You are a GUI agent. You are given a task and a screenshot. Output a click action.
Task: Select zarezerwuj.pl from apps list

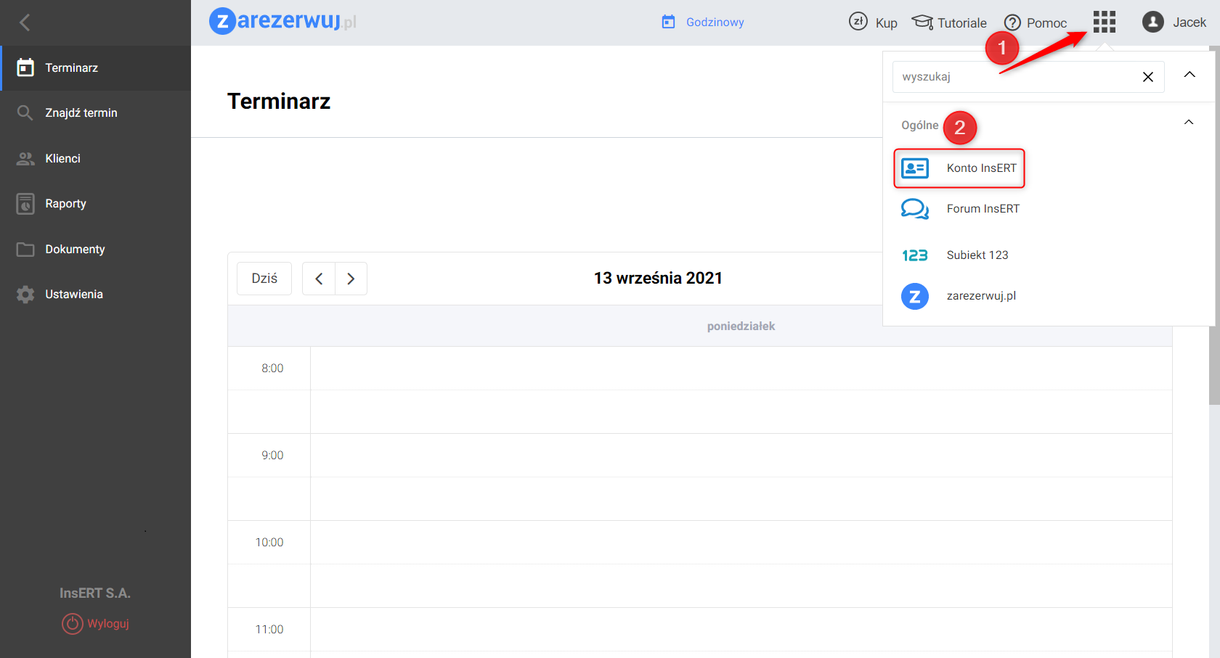pos(981,296)
